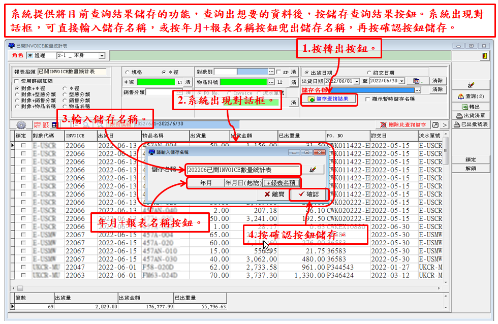Click the exit door icon at top right

pos(485,55)
